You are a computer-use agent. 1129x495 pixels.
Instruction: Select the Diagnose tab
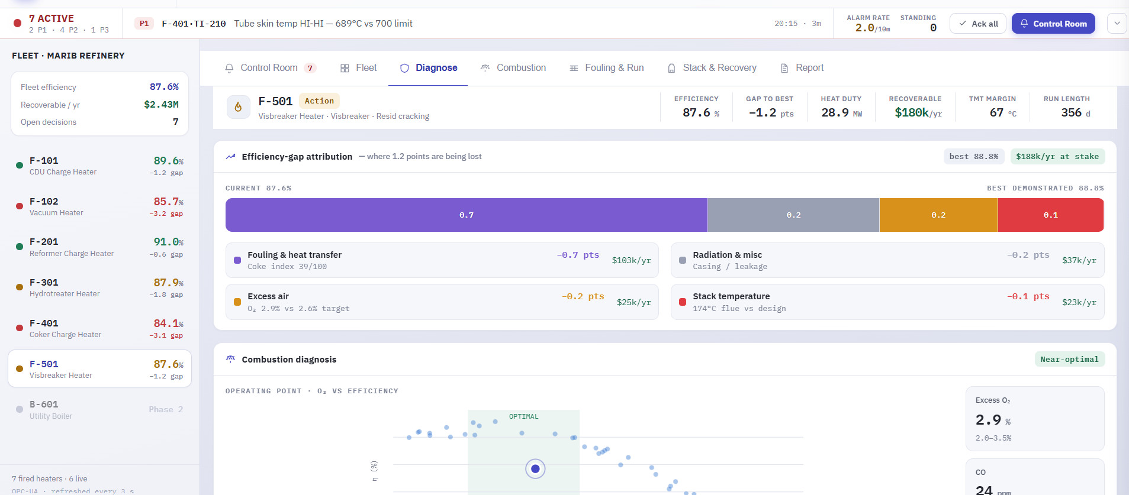[428, 68]
